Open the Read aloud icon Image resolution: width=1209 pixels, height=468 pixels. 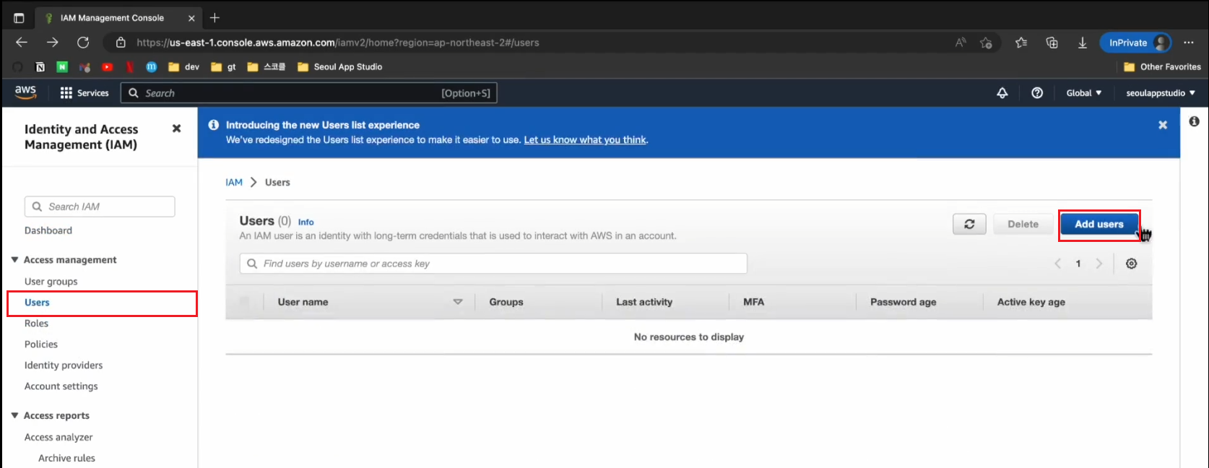coord(961,43)
